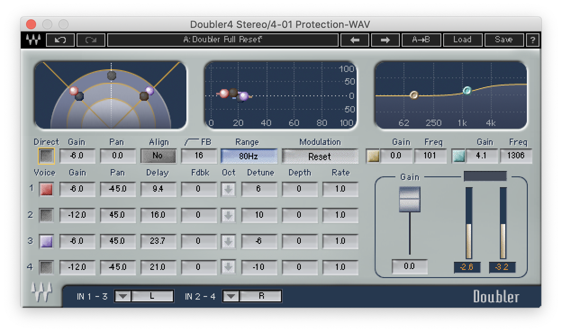
Task: Click the Direct Gain field showing -6.0
Action: click(77, 156)
